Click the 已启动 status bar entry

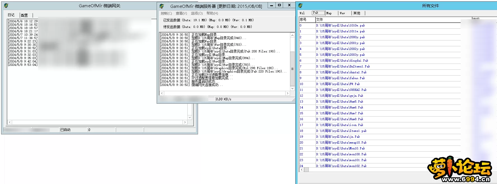click(x=74, y=130)
